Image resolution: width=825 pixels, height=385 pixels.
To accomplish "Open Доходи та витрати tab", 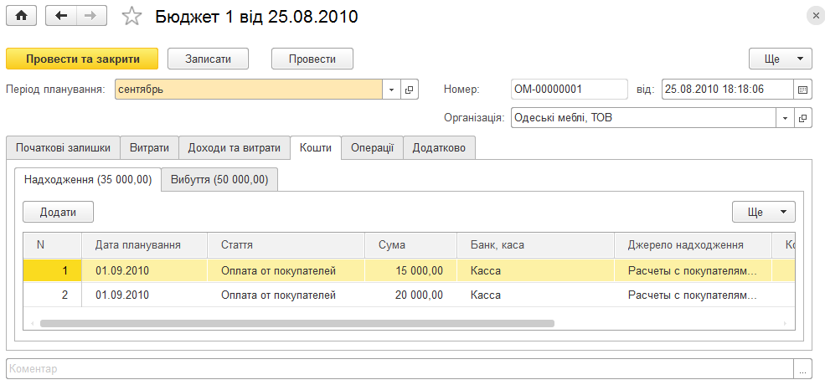I will click(235, 148).
